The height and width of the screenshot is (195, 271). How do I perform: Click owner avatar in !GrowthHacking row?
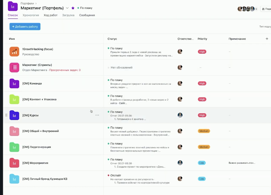(180, 52)
